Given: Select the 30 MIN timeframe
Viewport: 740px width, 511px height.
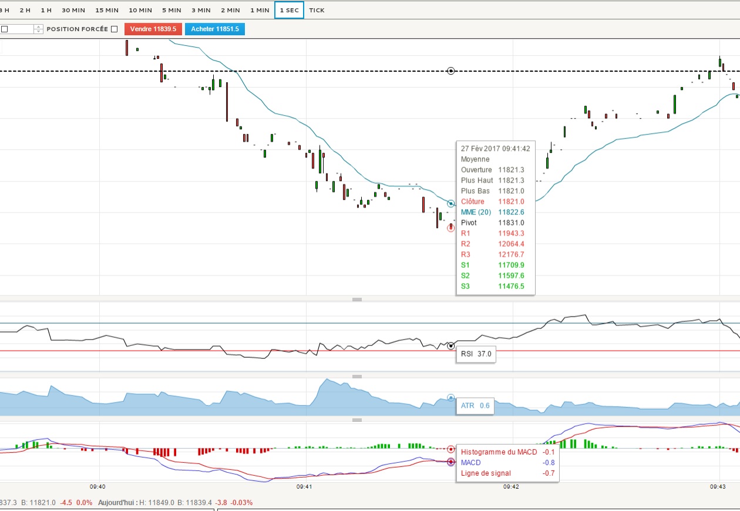Looking at the screenshot, I should [73, 11].
